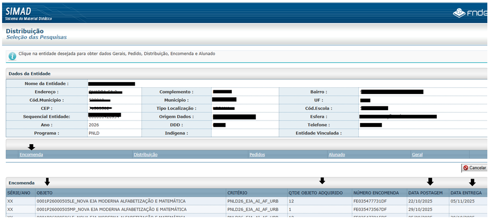Click the Ano value 2026 field
This screenshot has height=220, width=489.
(94, 125)
